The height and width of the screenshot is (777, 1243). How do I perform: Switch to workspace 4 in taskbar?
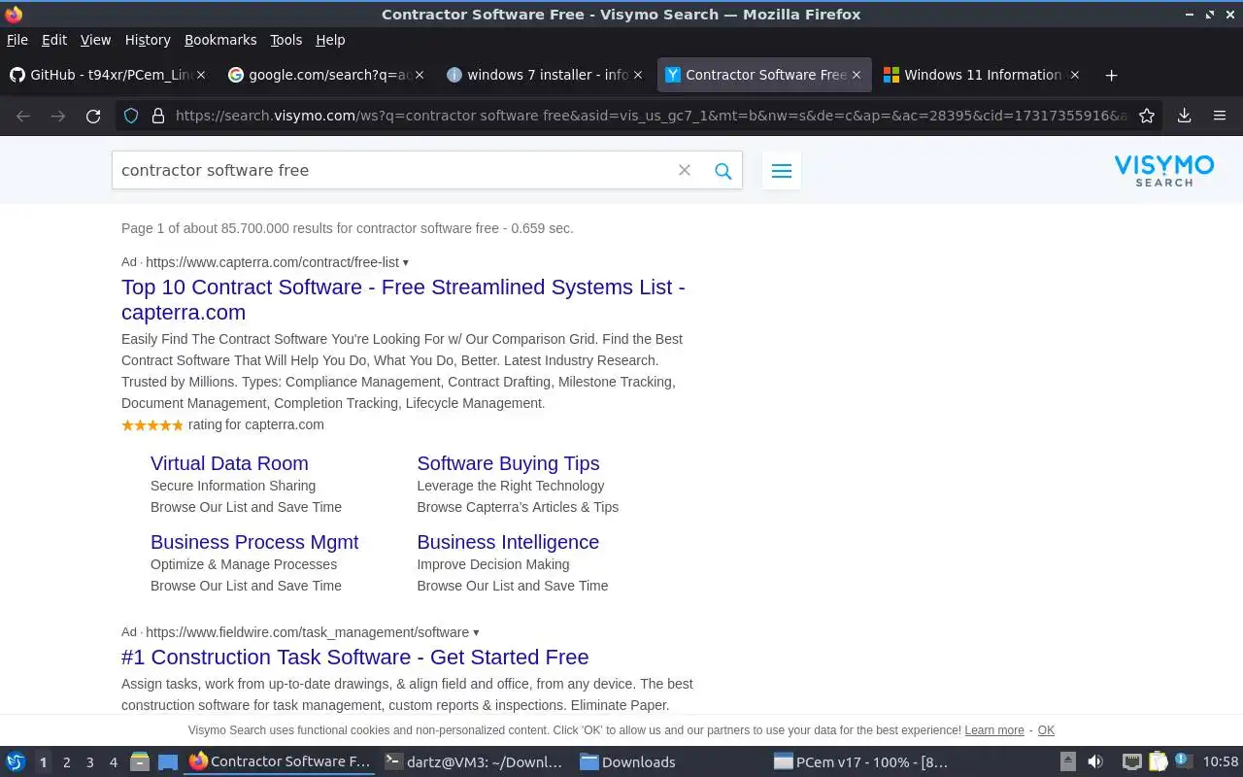click(x=114, y=762)
